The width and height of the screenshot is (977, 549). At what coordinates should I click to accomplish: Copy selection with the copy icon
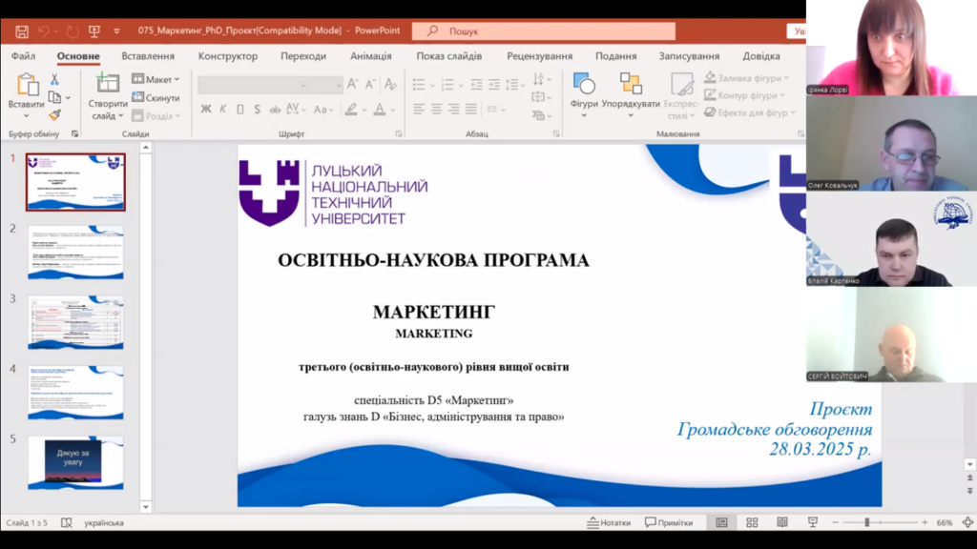click(x=54, y=97)
